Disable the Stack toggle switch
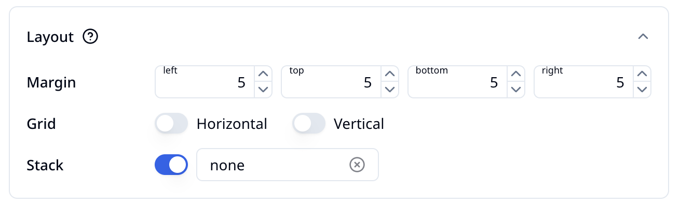The width and height of the screenshot is (680, 205). (171, 165)
